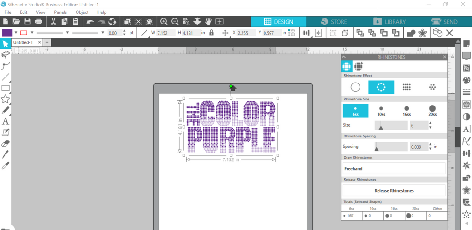Increase line thickness with stepper
472x230 pixels.
click(x=124, y=31)
